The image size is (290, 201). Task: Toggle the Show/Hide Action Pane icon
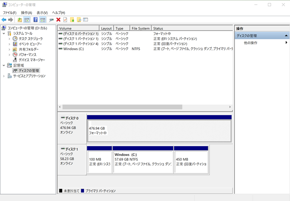43,20
